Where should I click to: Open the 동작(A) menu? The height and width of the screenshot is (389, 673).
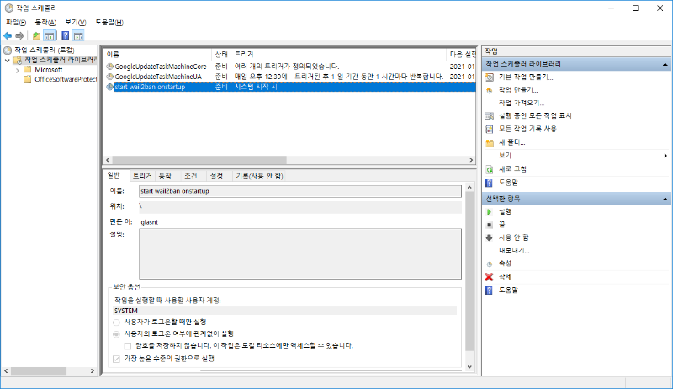coord(45,22)
